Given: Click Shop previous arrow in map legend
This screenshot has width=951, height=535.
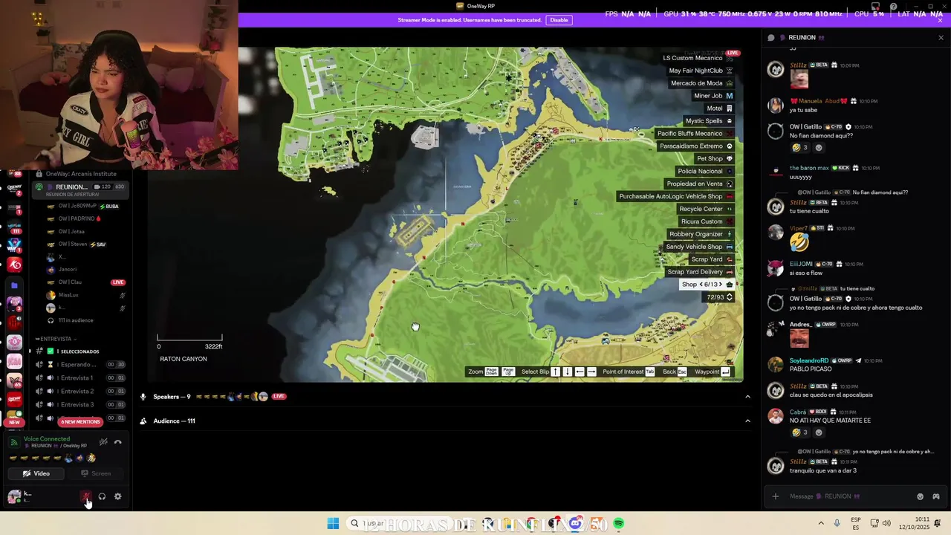Looking at the screenshot, I should pyautogui.click(x=701, y=285).
